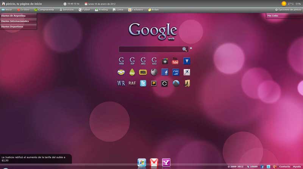Viewport: 303px width, 169px height.
Task: Click the YouTube search shortcut icon
Action: 175,61
